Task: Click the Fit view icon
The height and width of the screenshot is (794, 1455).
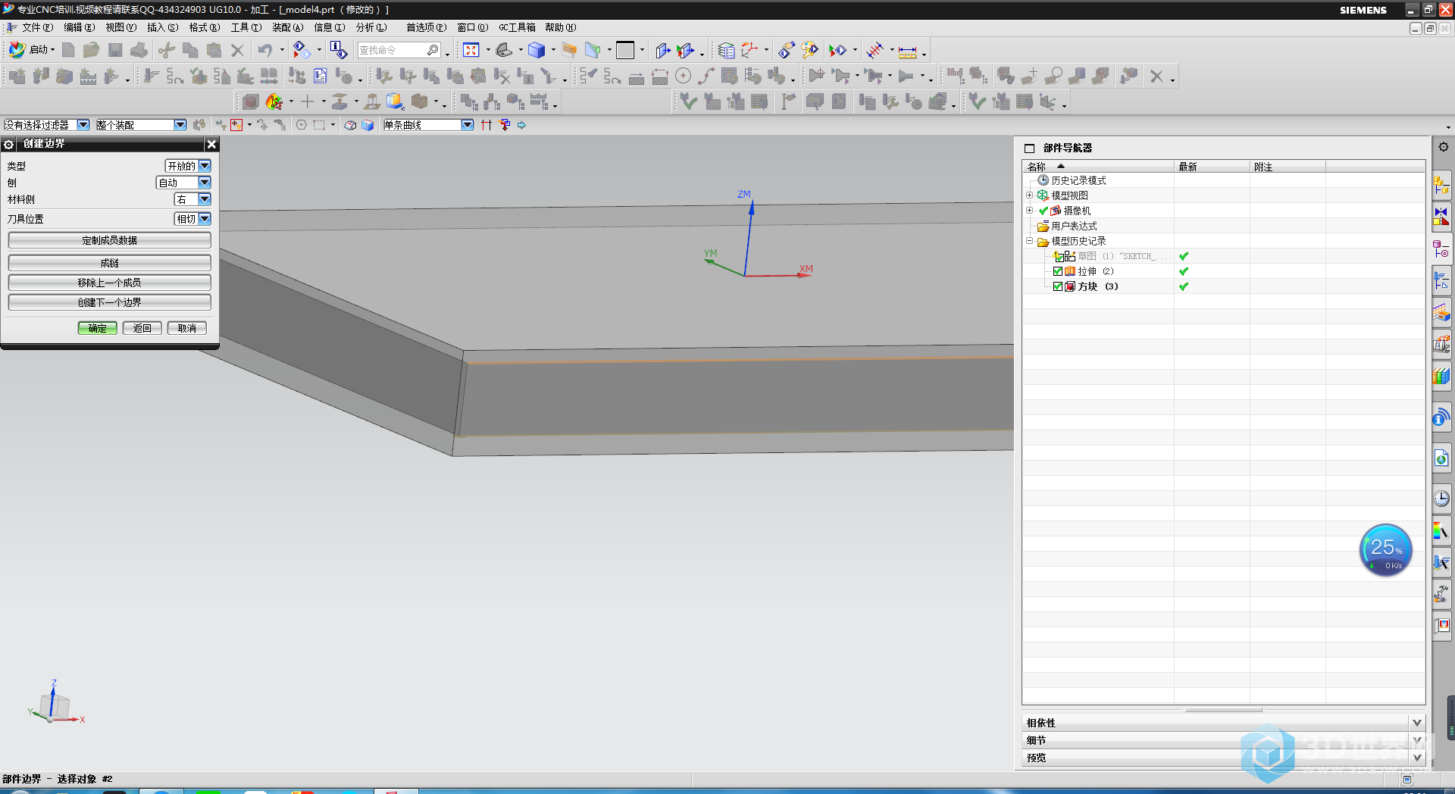Action: pos(471,50)
